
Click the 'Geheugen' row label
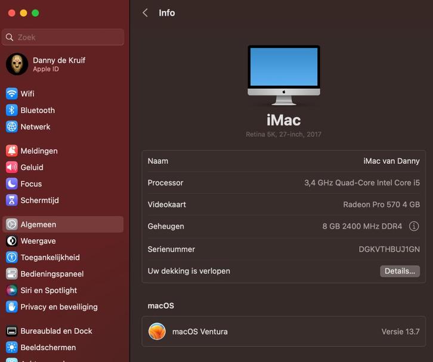pos(166,227)
